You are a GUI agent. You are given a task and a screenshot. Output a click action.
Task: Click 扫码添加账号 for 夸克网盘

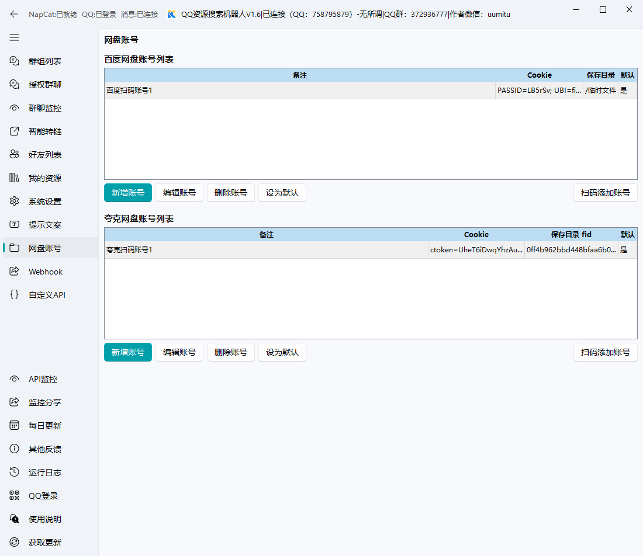[605, 352]
